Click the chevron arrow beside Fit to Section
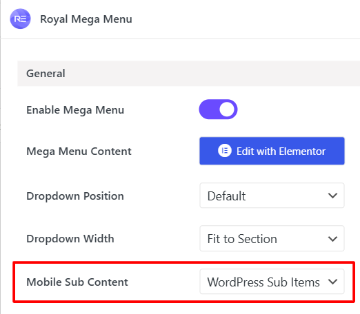 (x=332, y=239)
